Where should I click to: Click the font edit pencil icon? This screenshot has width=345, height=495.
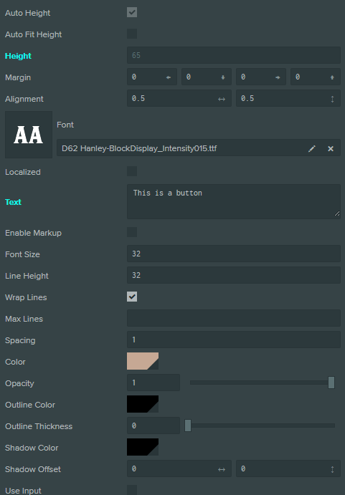[312, 149]
